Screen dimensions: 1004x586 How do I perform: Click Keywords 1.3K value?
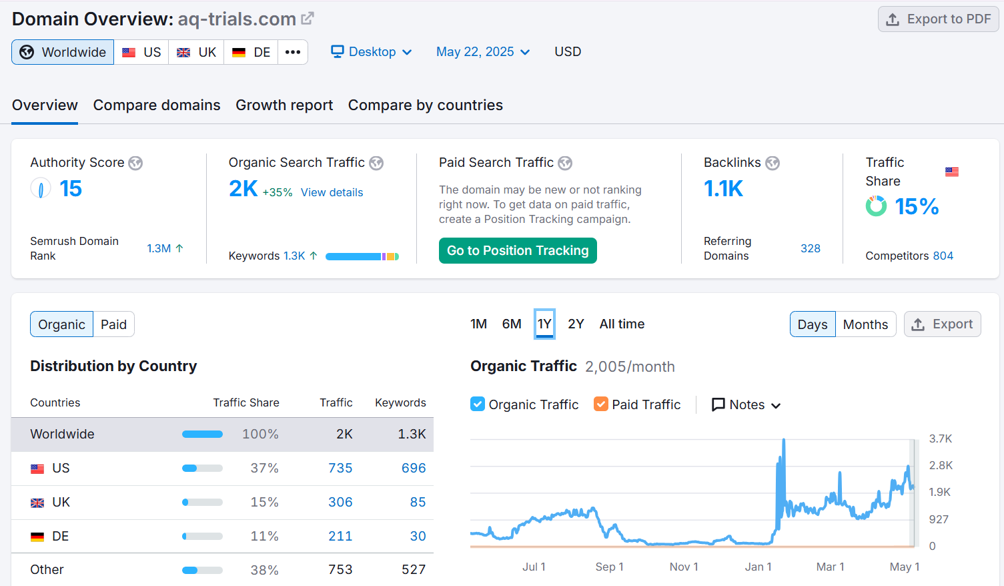tap(294, 256)
